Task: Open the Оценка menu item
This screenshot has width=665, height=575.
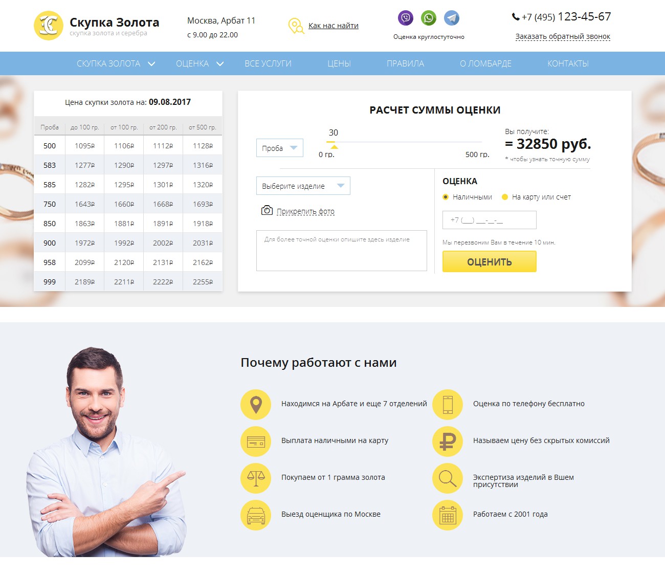Action: [x=192, y=63]
